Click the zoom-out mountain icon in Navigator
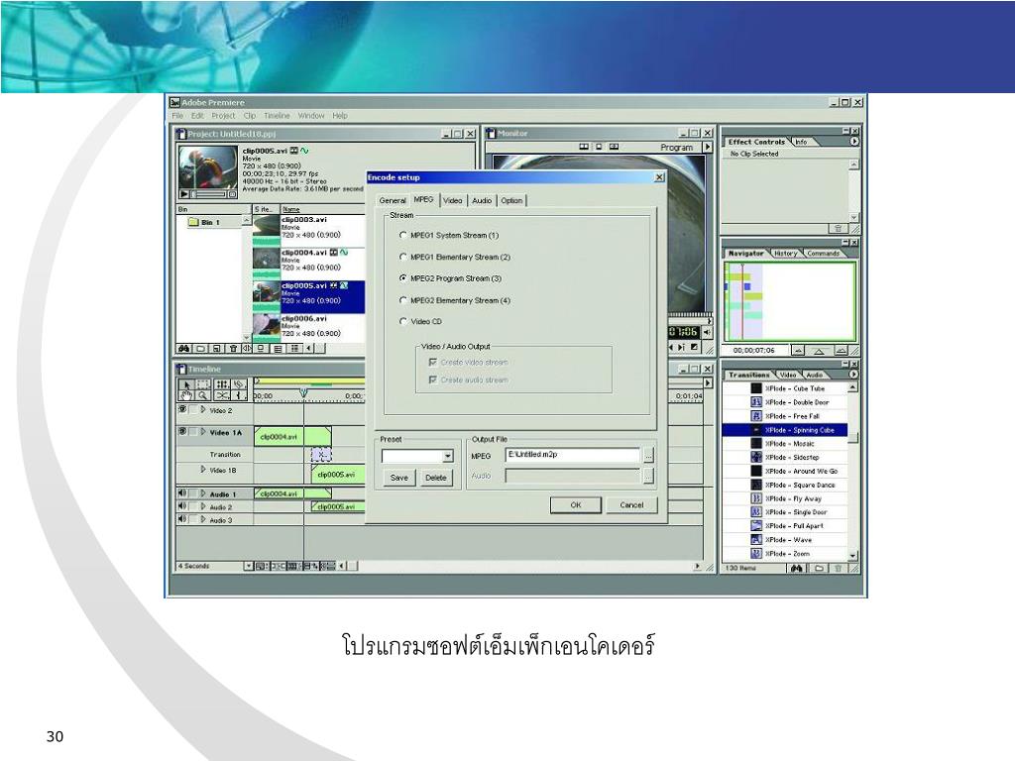 pos(798,350)
